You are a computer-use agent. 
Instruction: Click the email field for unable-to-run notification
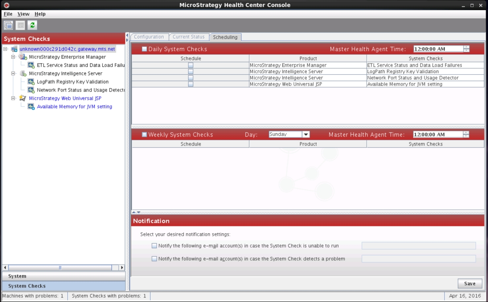click(x=418, y=246)
